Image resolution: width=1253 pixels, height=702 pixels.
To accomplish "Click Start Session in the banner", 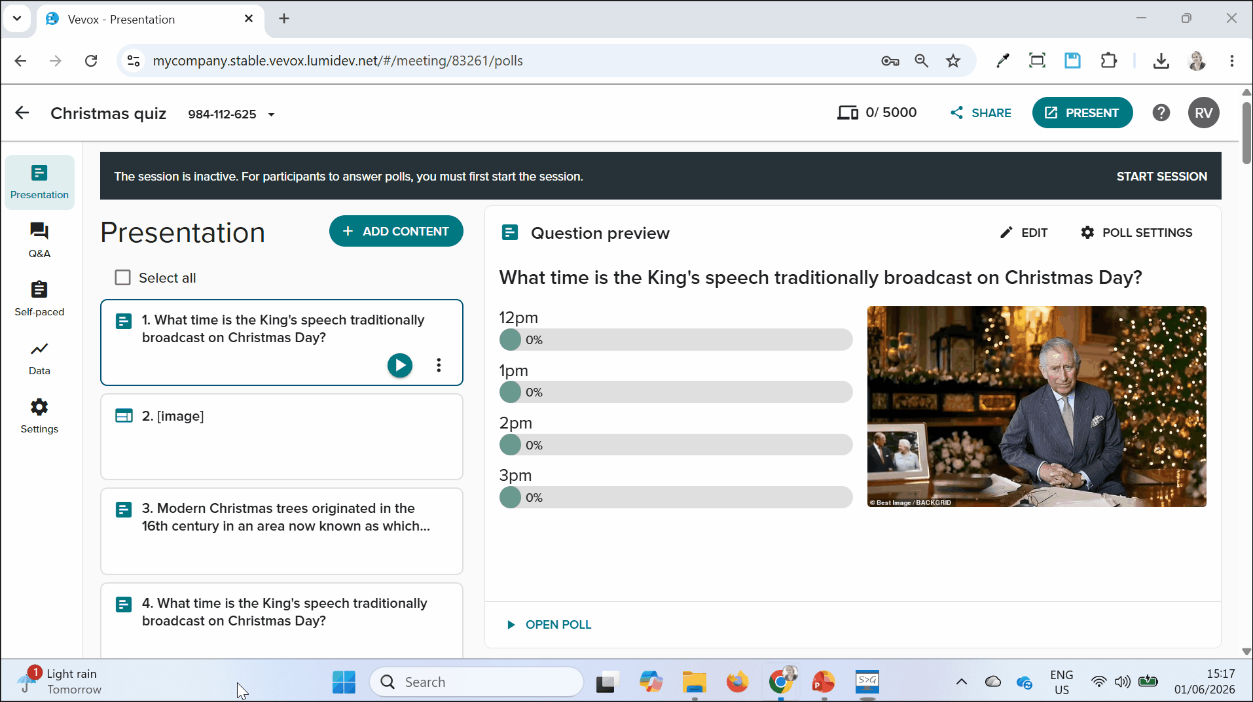I will pos(1161,176).
